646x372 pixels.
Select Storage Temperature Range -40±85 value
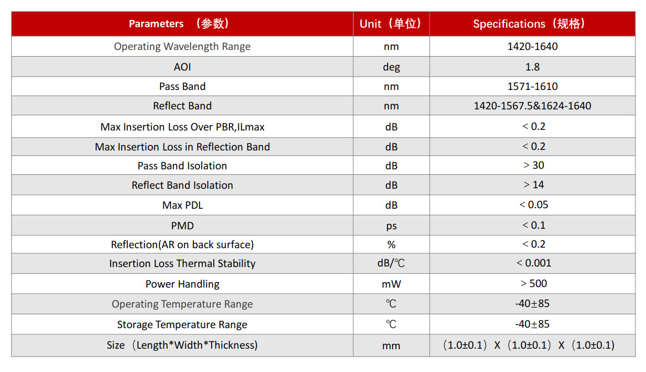(x=532, y=324)
